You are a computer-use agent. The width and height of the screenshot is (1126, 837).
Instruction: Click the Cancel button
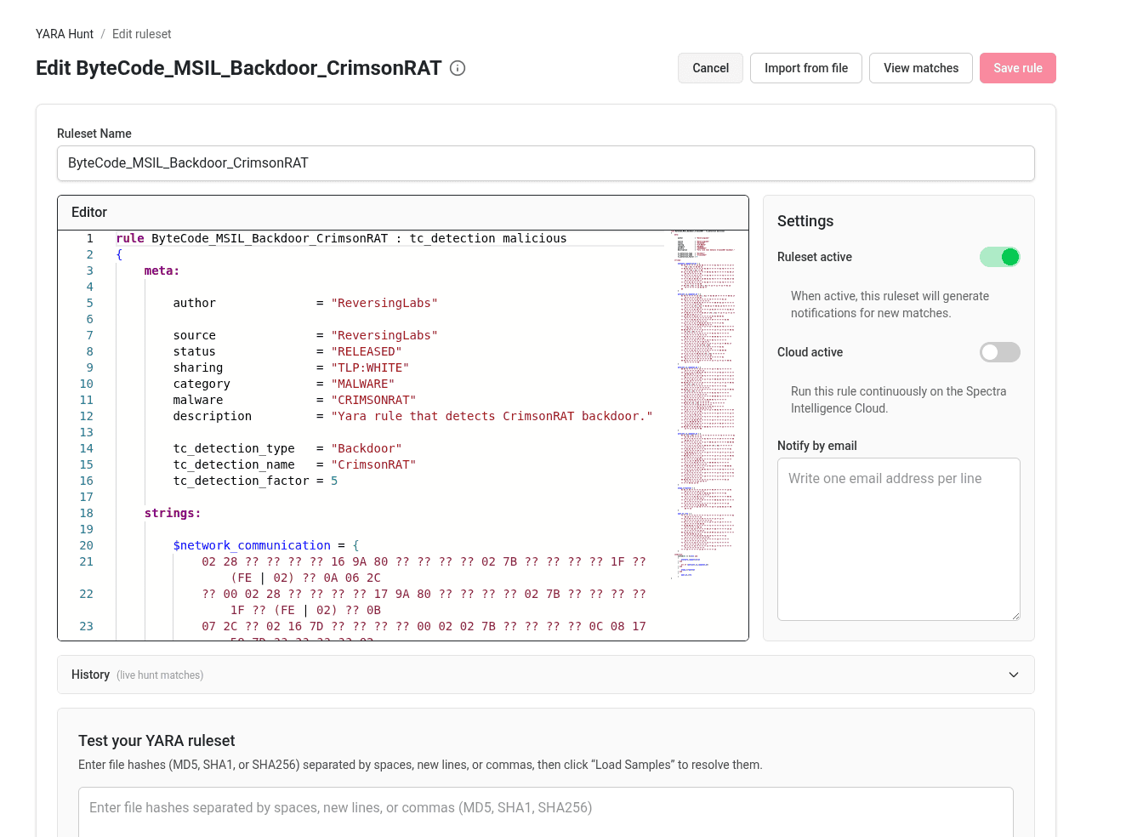pos(710,68)
